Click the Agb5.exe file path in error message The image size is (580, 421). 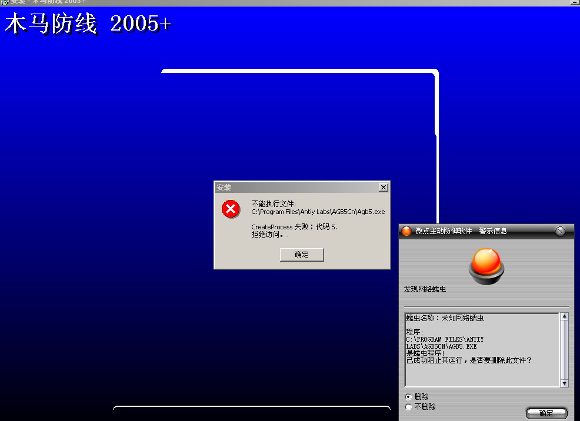click(x=318, y=212)
